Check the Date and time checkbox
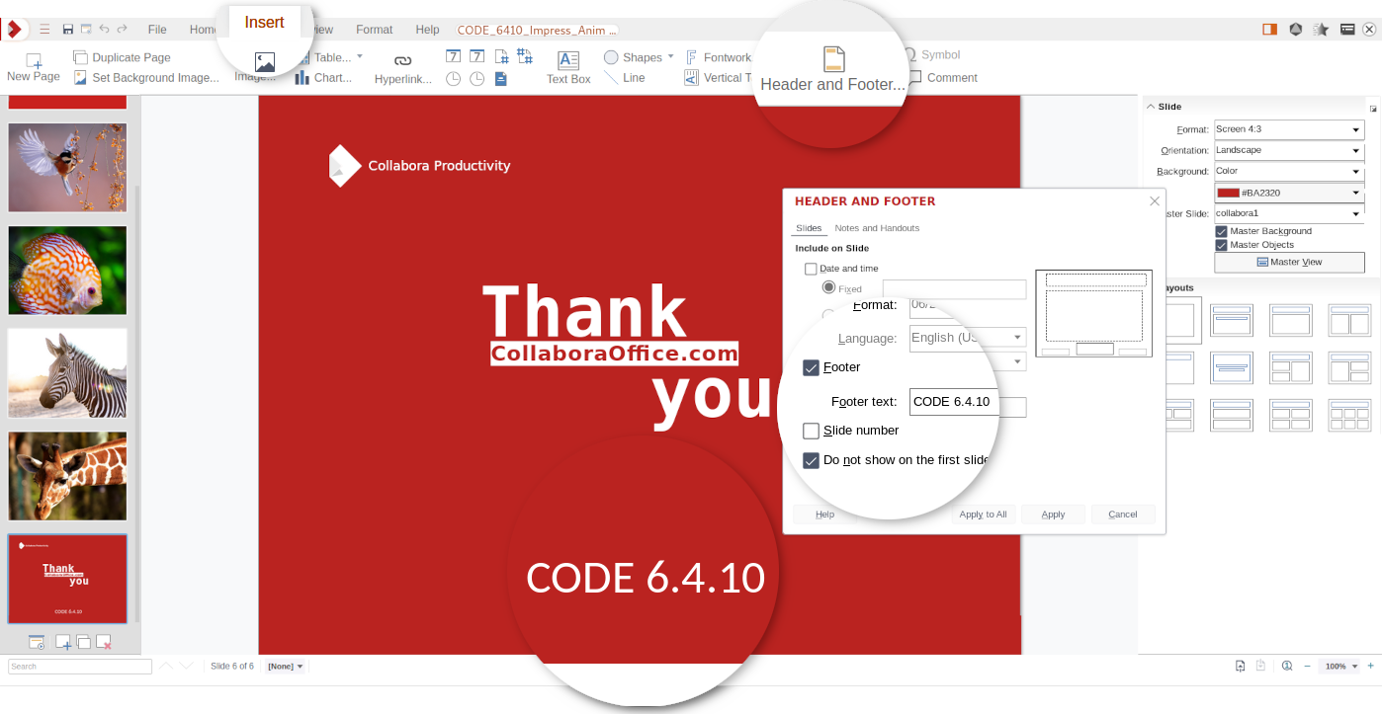The image size is (1382, 714). [811, 269]
